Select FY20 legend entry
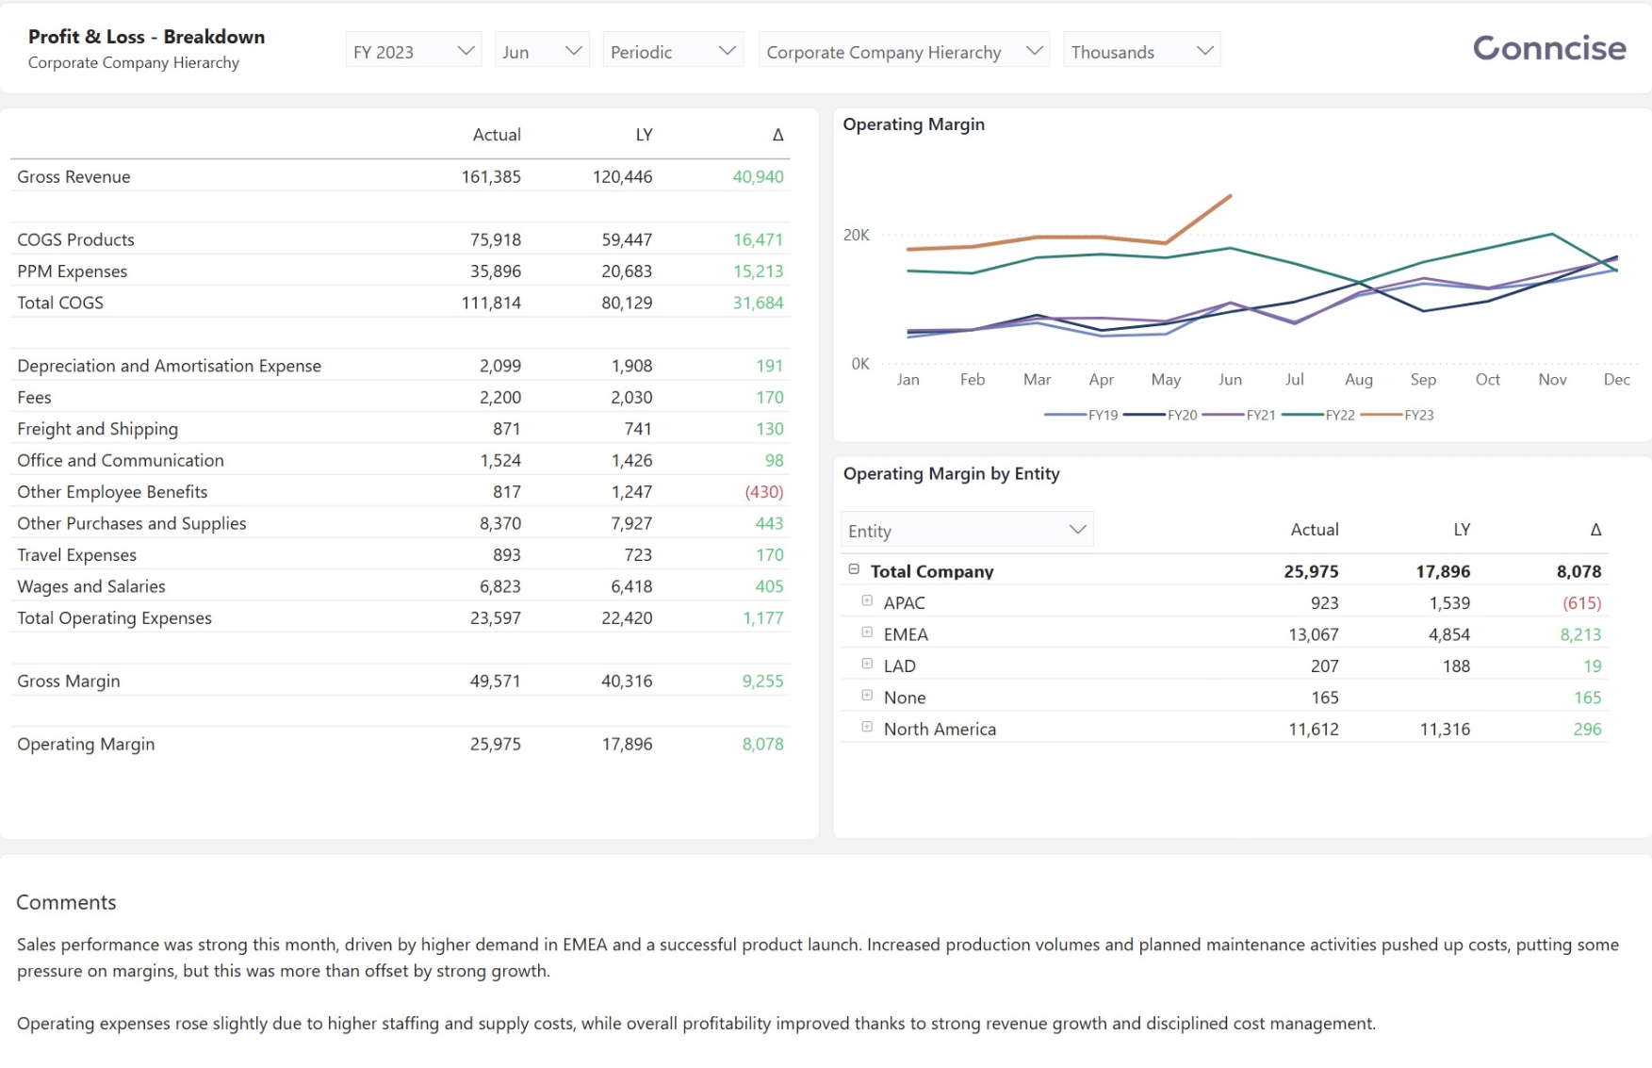 click(1161, 415)
